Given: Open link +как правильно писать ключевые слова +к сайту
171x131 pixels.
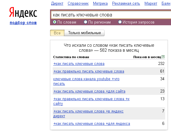Looking at the screenshot, I should [x=92, y=101].
